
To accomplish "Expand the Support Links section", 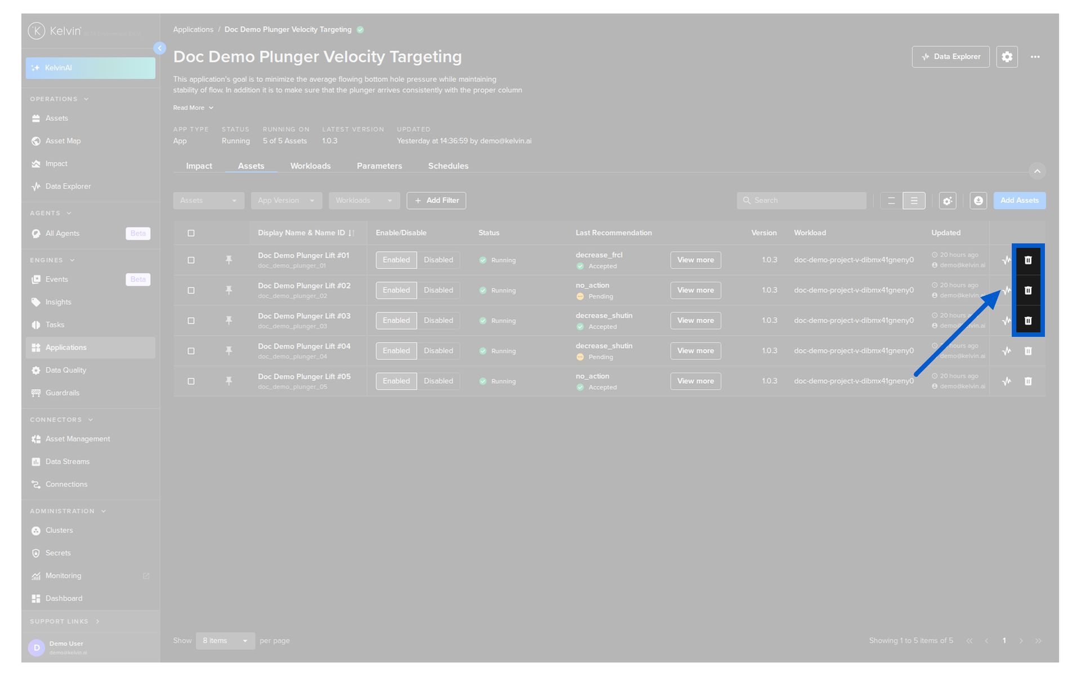I will pos(65,621).
